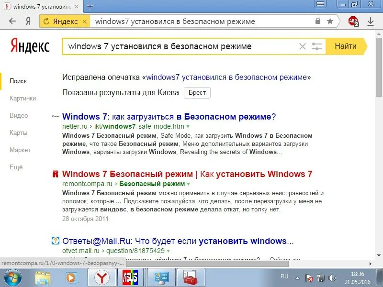Screen dimensions: 383x287
Task: Switch region using the Брест button
Action: [197, 93]
